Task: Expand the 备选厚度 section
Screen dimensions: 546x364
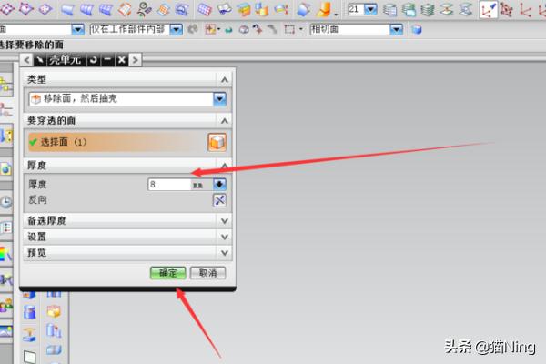Action: [x=224, y=220]
